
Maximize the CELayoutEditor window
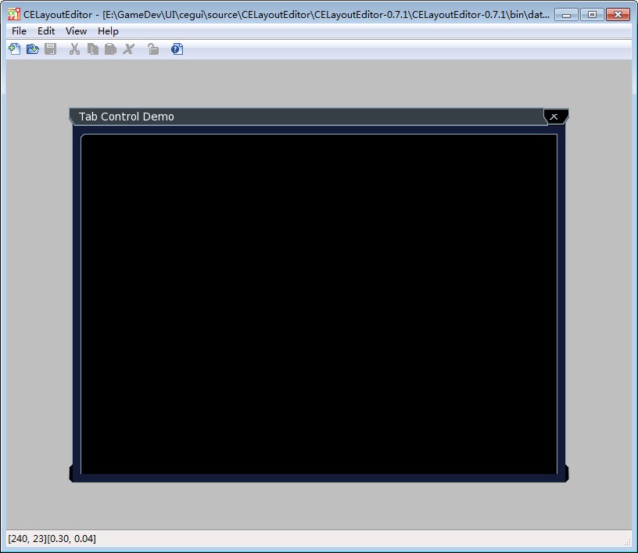592,15
